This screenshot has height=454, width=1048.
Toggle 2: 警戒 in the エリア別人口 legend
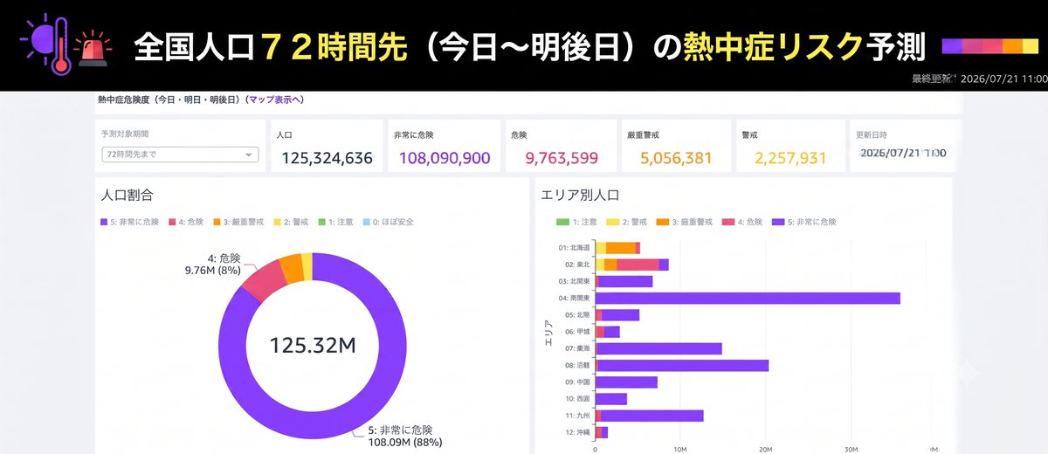point(629,222)
